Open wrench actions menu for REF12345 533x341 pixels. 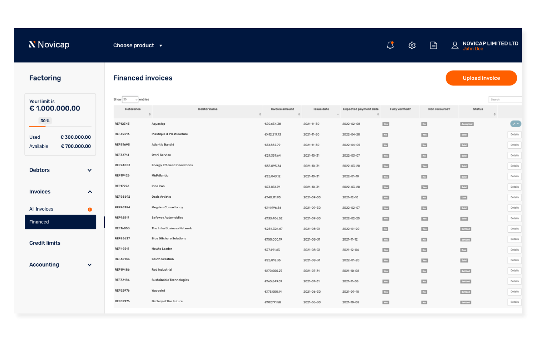pos(516,124)
